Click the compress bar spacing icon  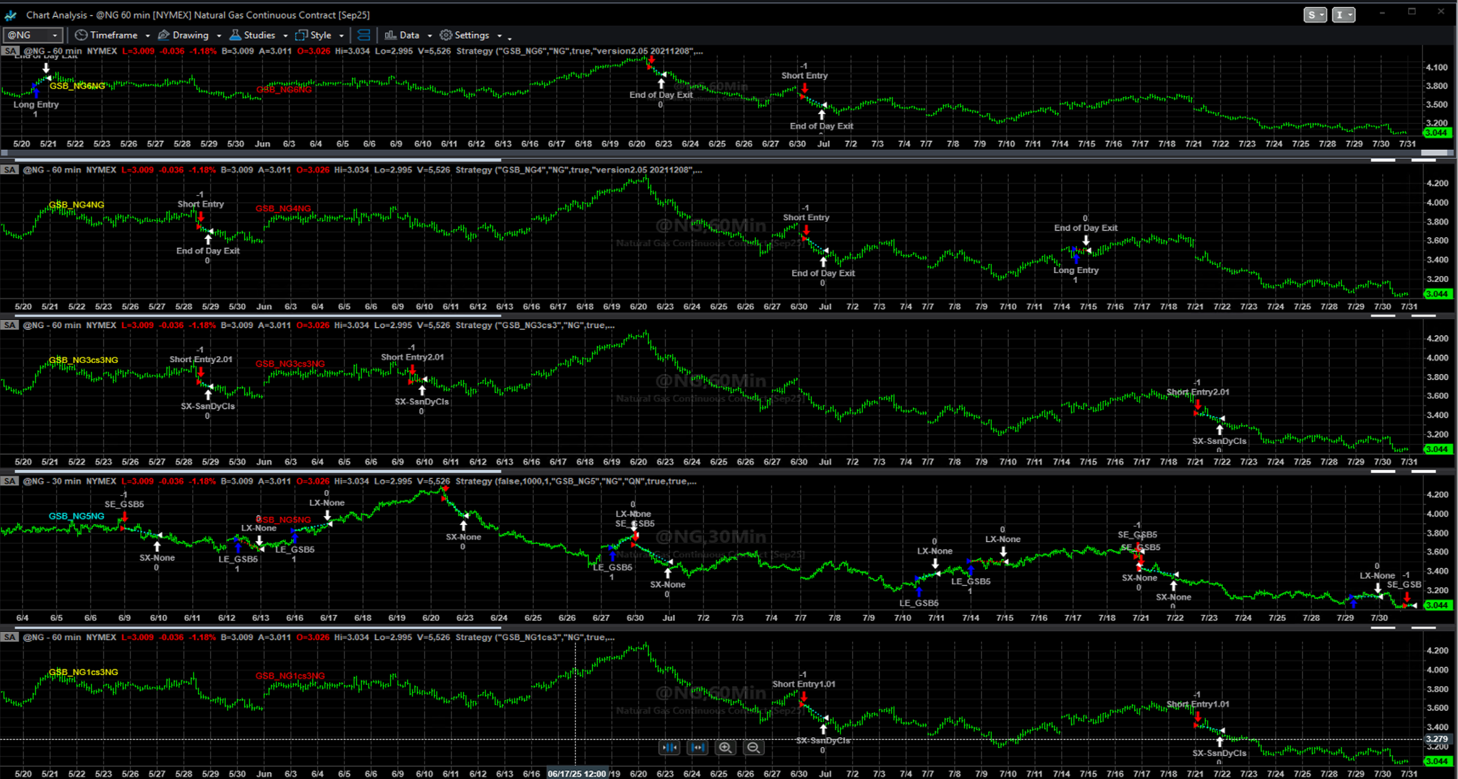pos(670,747)
